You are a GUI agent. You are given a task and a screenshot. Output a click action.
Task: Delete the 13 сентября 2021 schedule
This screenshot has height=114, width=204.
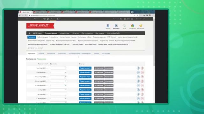click(142, 77)
